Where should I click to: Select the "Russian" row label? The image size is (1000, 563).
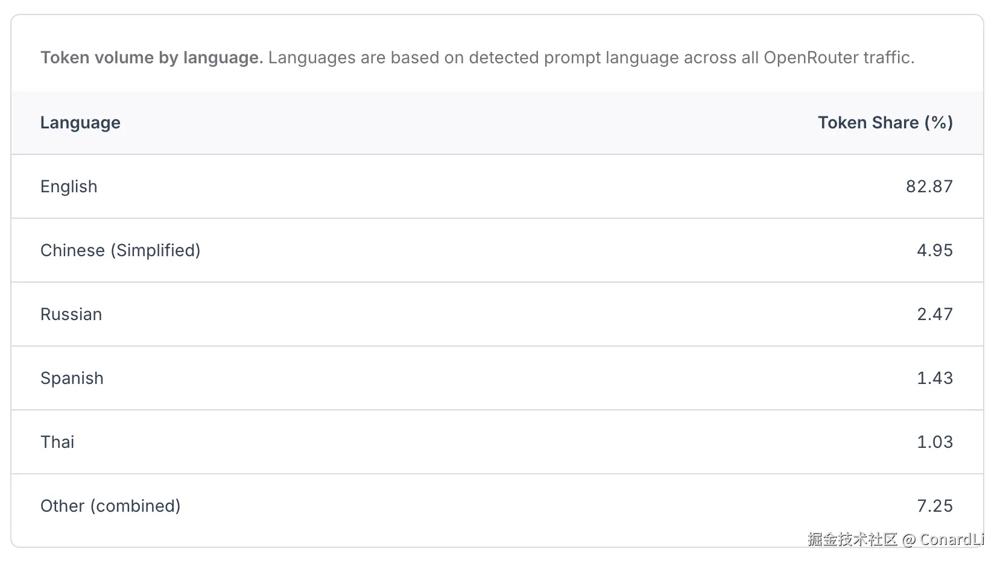tap(71, 315)
